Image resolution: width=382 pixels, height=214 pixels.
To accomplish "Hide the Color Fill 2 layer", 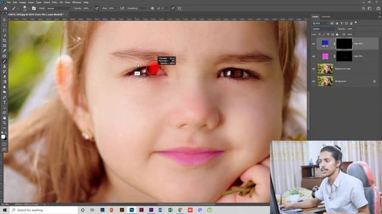I will (313, 44).
